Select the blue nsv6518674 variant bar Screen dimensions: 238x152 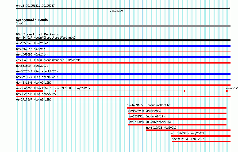(123, 80)
